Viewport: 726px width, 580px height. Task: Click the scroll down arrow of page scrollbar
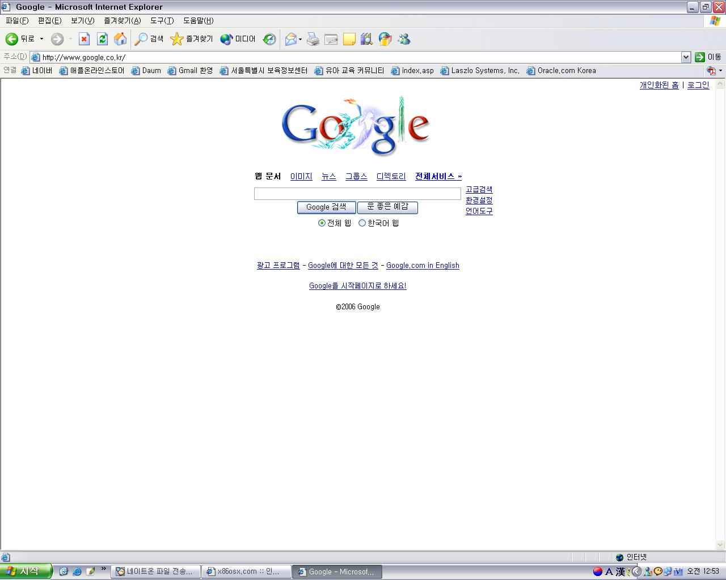720,545
